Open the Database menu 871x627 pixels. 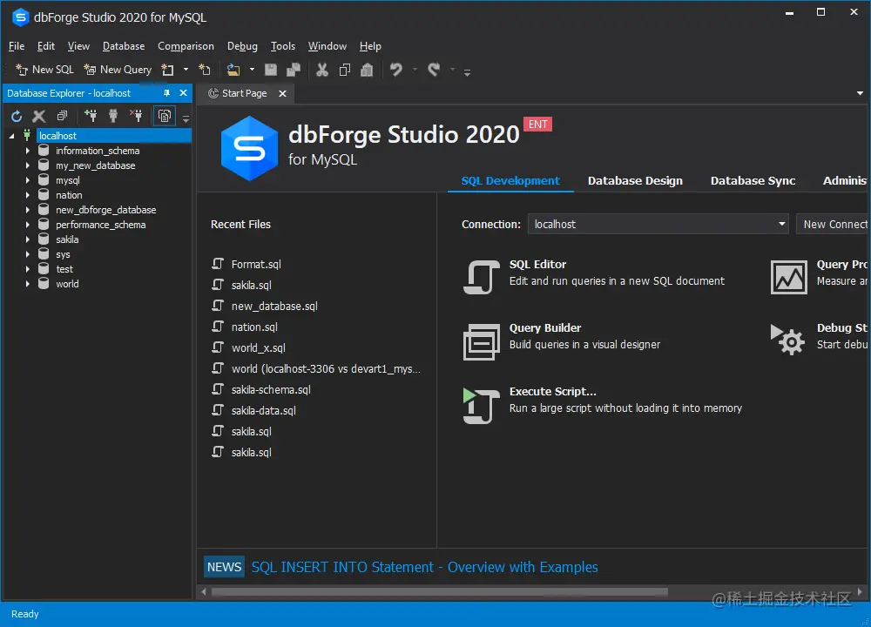[123, 46]
